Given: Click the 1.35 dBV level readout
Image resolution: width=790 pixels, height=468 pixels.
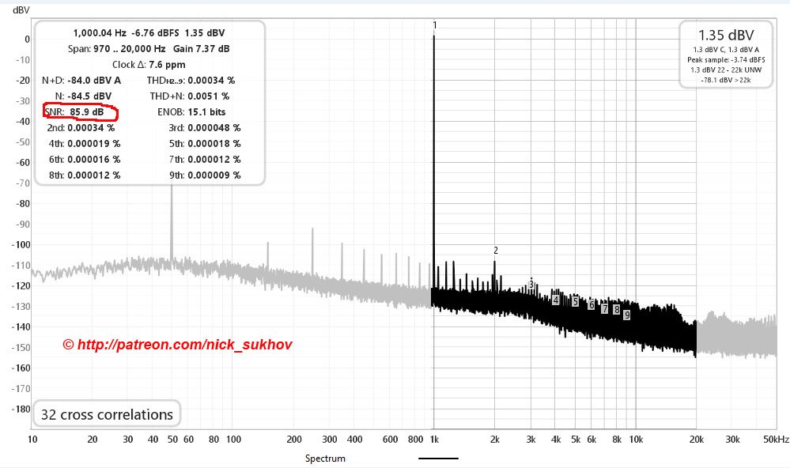Looking at the screenshot, I should [726, 36].
